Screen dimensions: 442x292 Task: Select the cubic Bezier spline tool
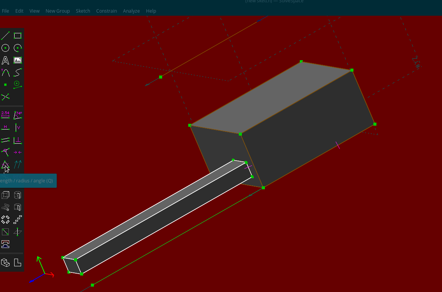(17, 72)
